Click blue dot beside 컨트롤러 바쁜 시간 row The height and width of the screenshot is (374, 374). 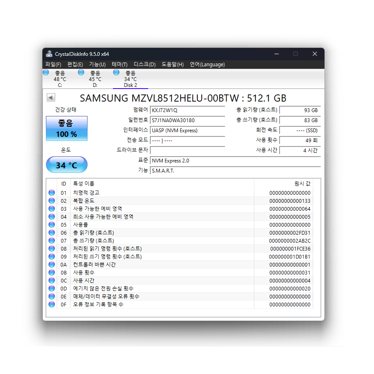(51, 264)
